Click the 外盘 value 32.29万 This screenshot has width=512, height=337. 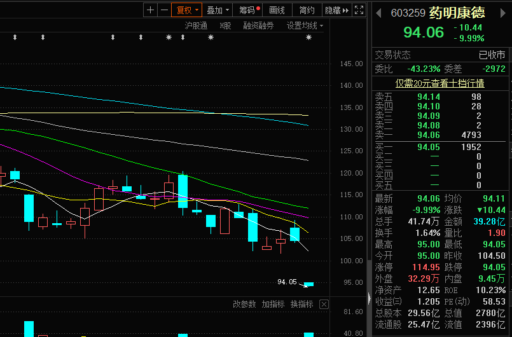(424, 279)
